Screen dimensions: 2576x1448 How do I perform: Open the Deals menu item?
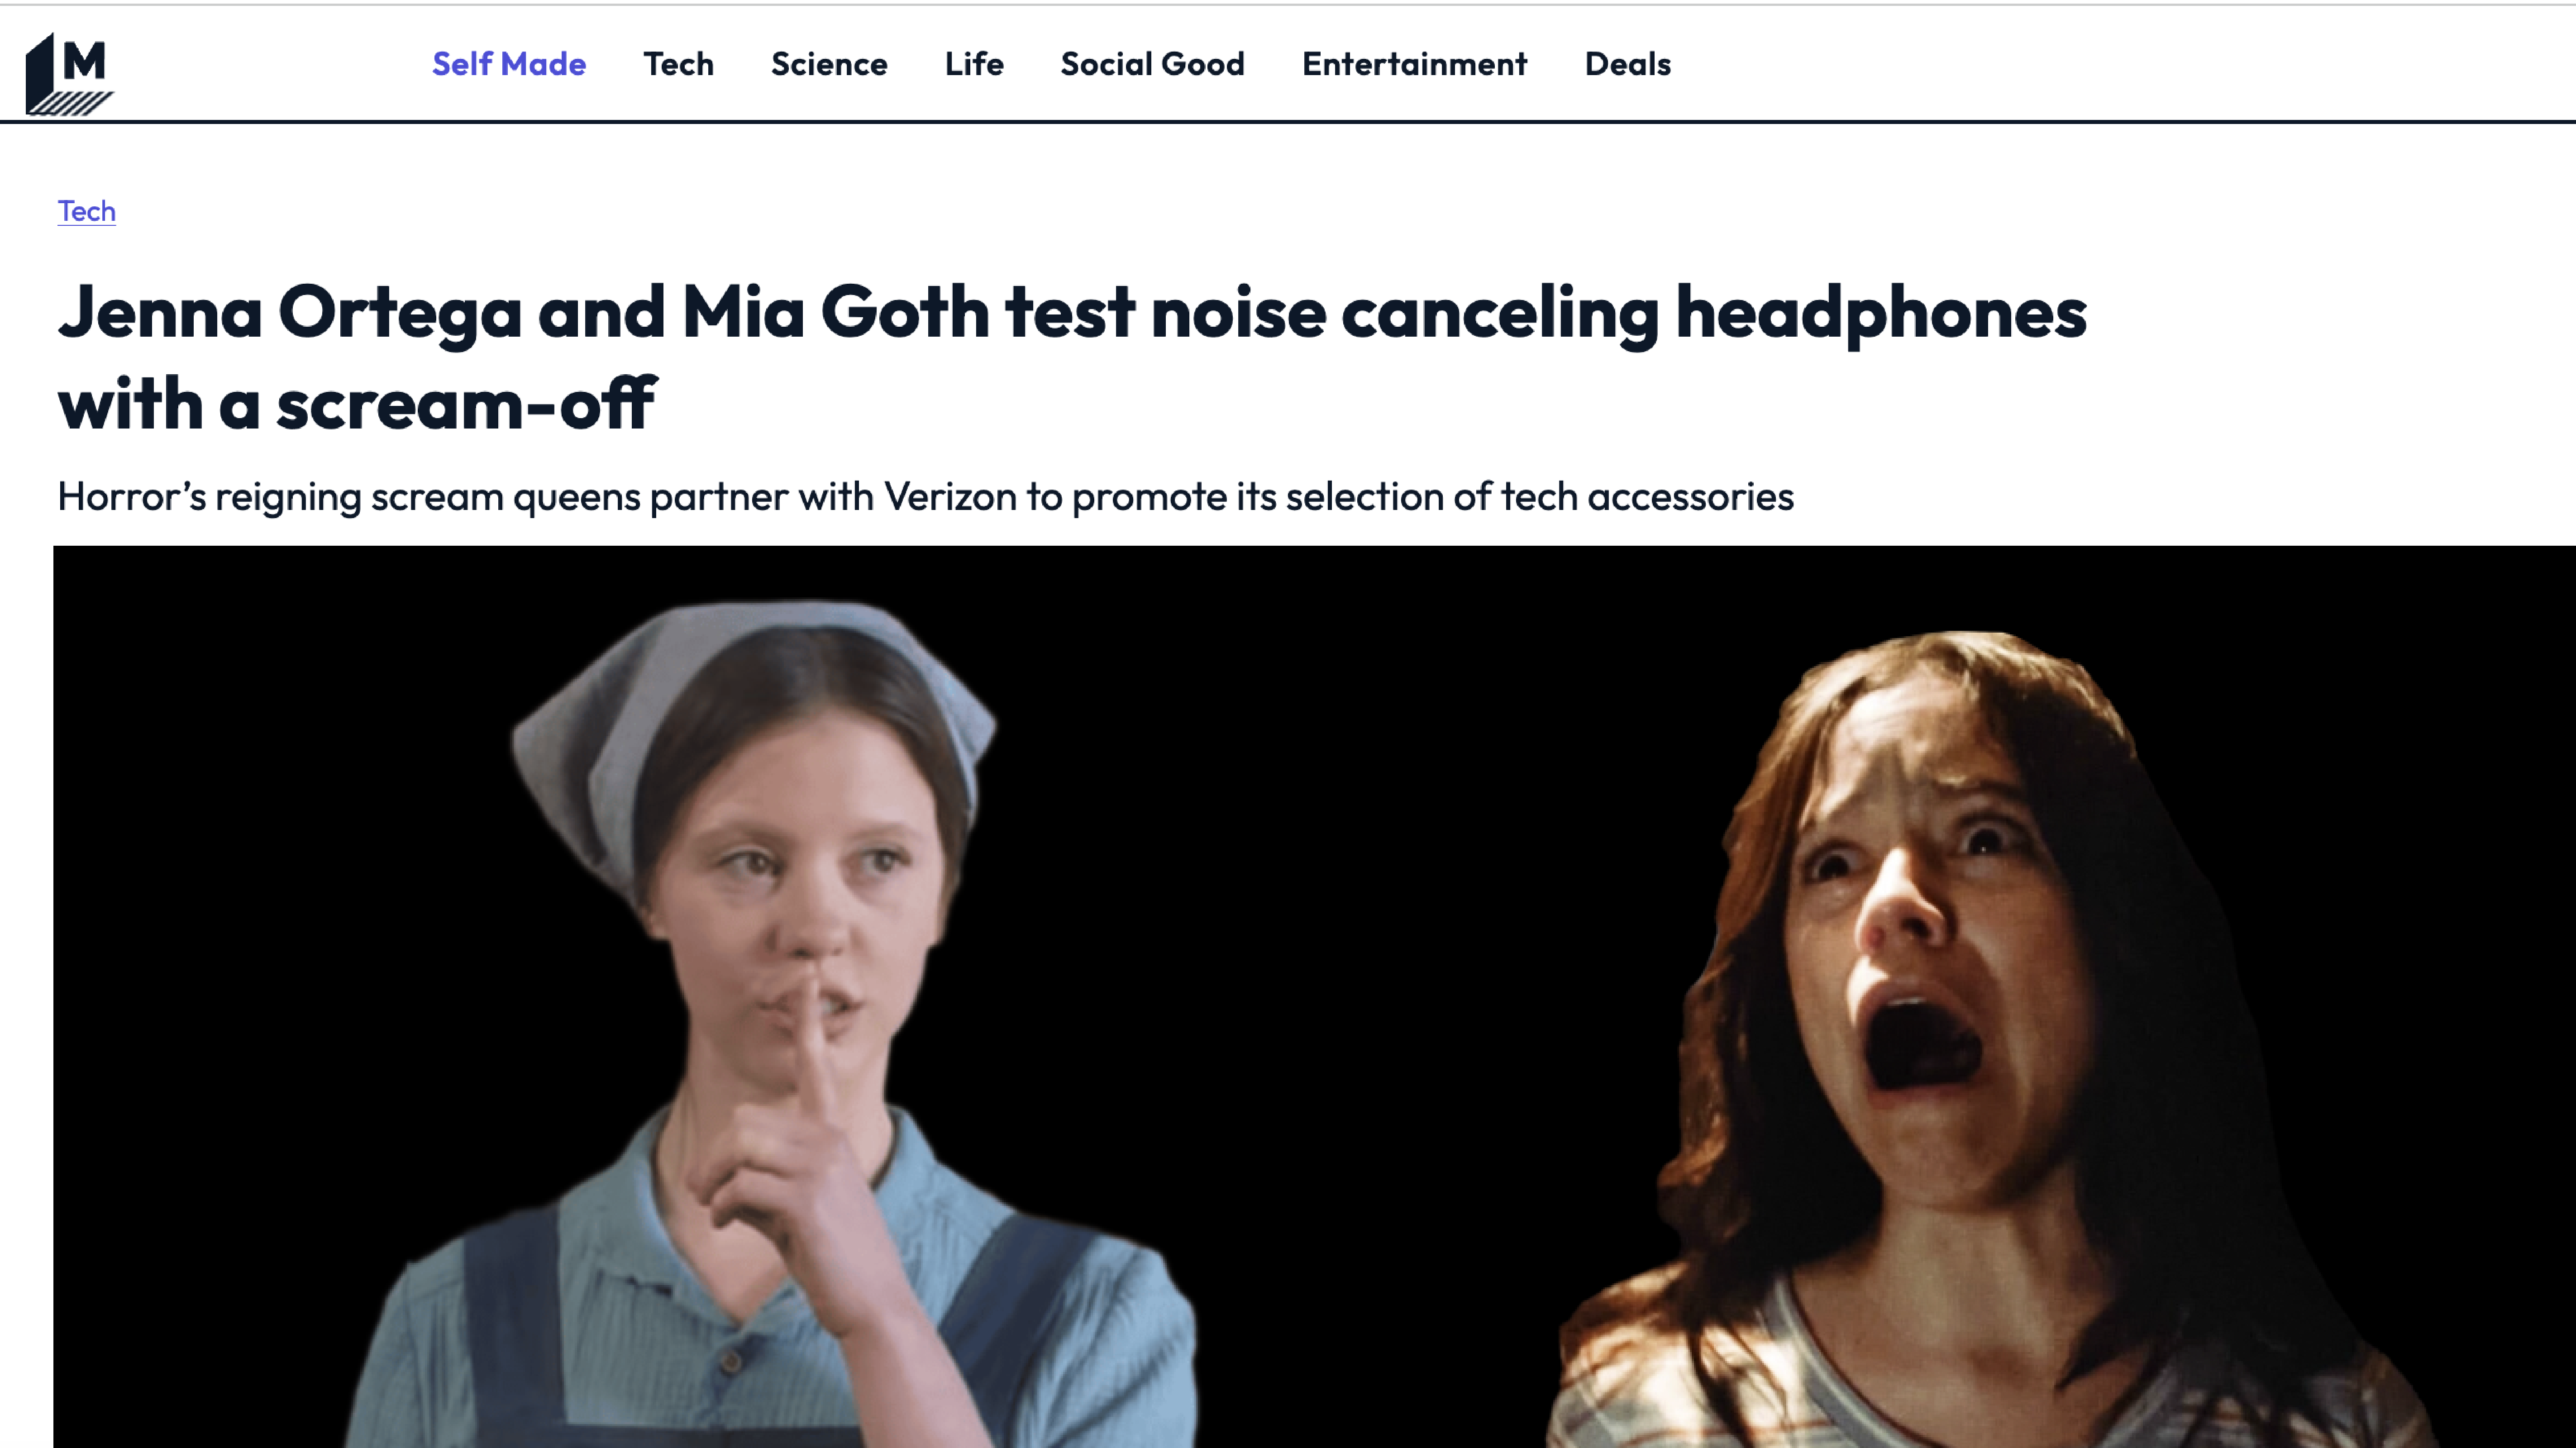coord(1627,64)
